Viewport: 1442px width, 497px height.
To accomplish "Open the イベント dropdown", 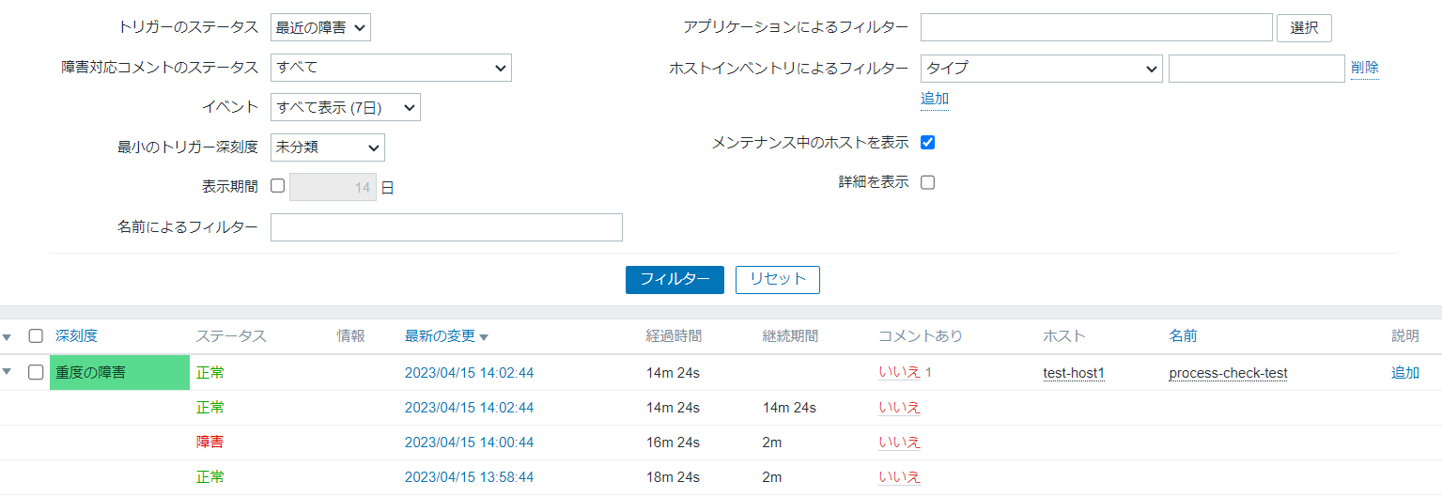I will (x=345, y=107).
